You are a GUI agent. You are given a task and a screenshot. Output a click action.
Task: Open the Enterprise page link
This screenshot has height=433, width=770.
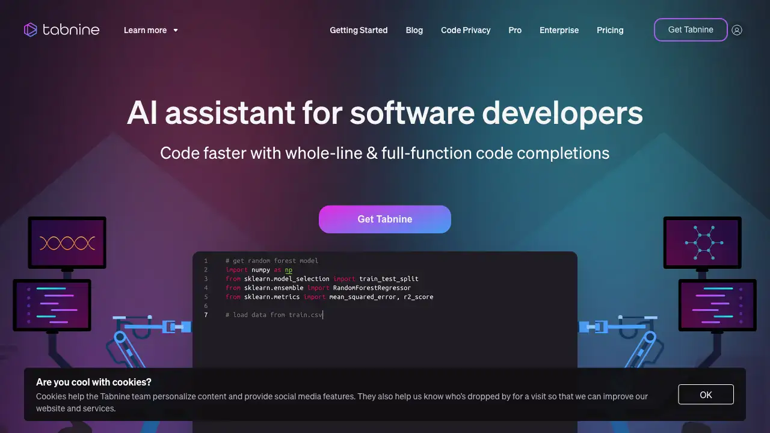pos(559,30)
